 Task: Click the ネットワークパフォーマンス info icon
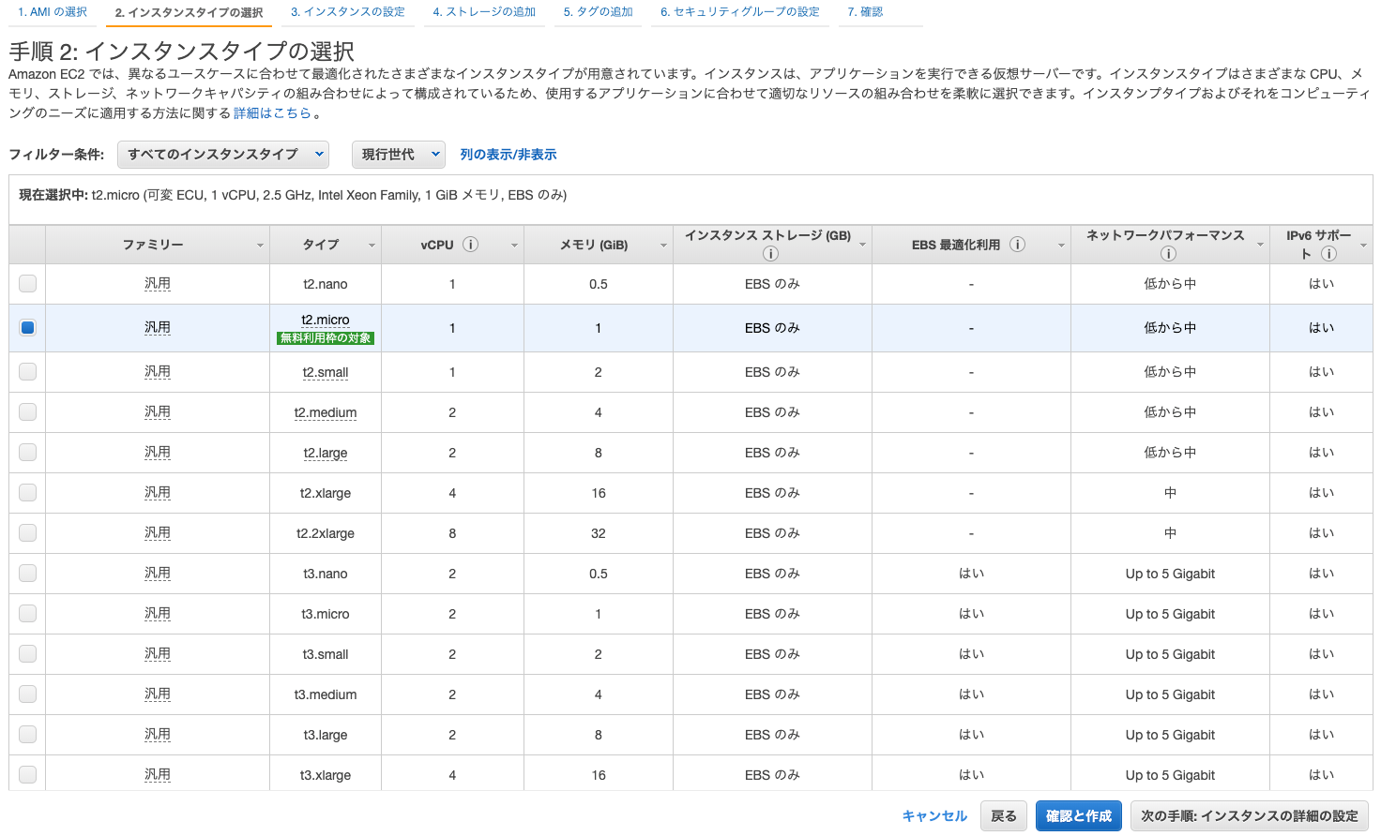pos(1169,253)
